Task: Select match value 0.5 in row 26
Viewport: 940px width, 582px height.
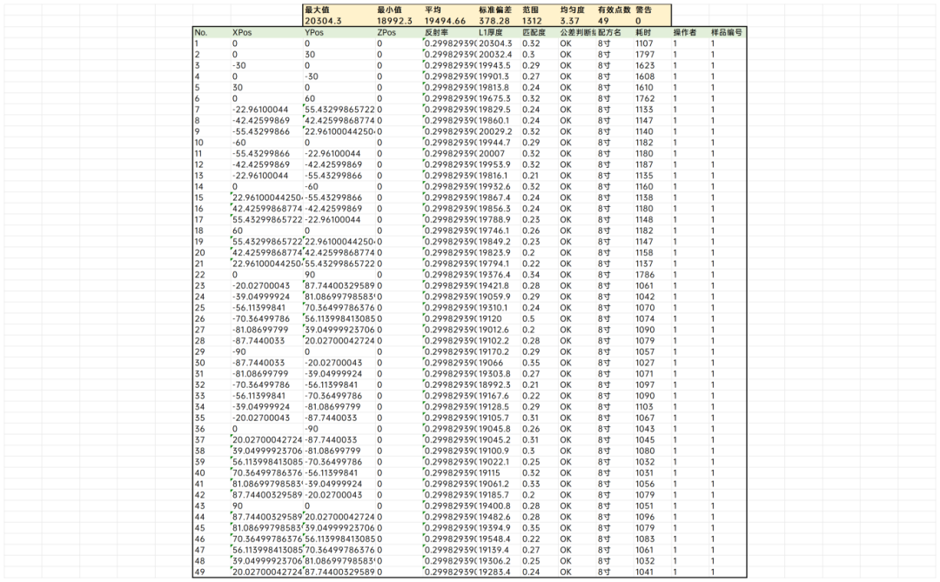Action: (540, 319)
